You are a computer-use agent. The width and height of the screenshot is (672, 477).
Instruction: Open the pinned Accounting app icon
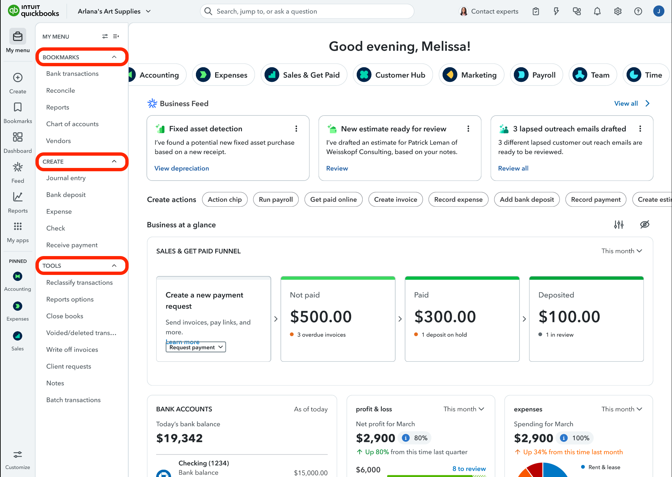pos(18,276)
